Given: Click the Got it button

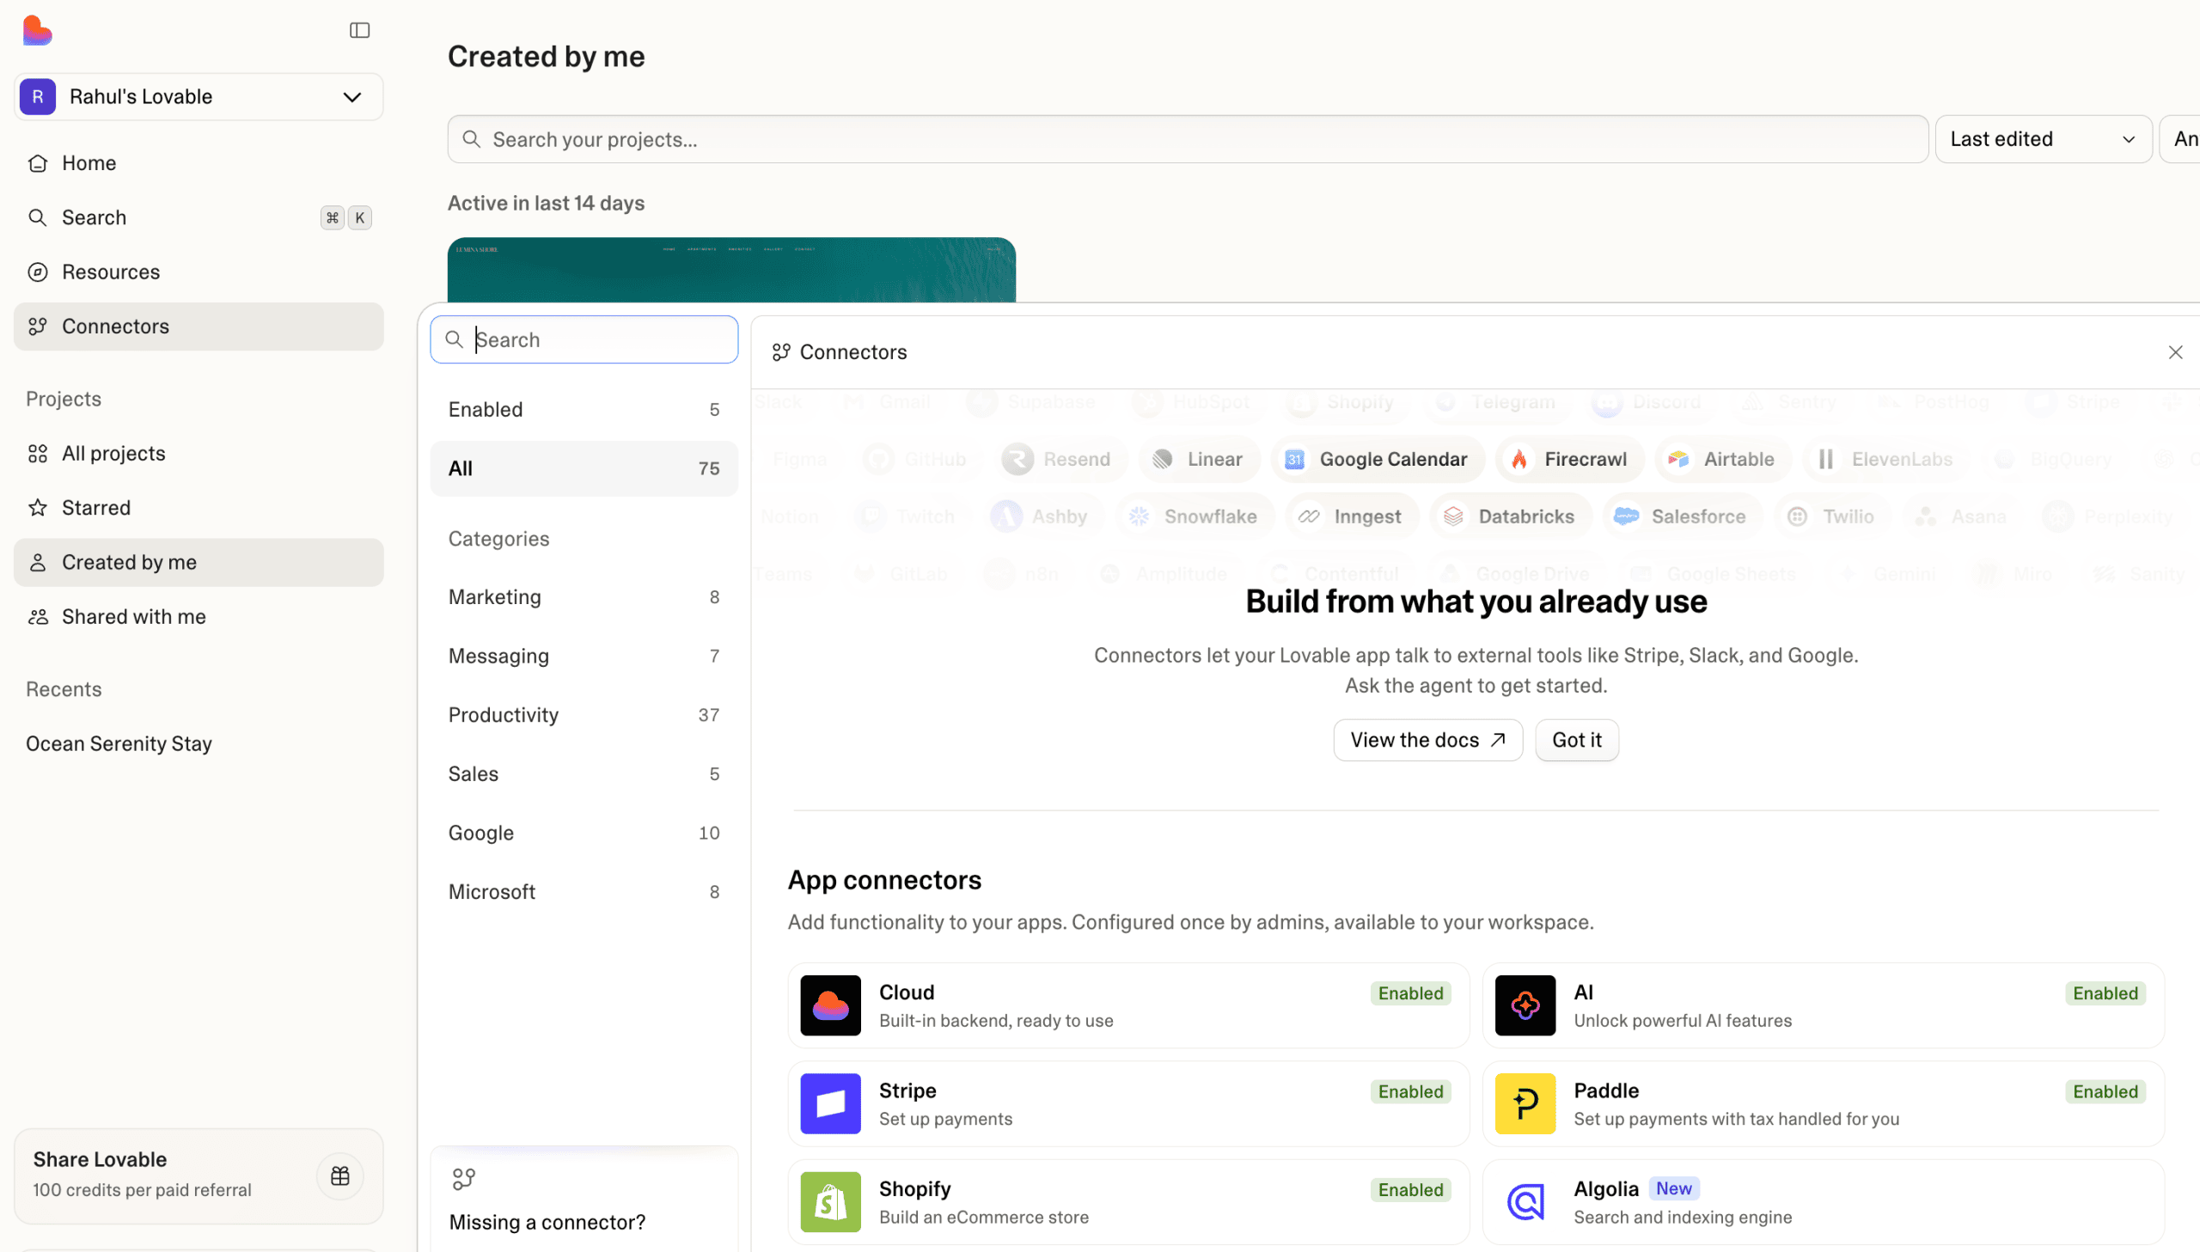Looking at the screenshot, I should 1577,741.
